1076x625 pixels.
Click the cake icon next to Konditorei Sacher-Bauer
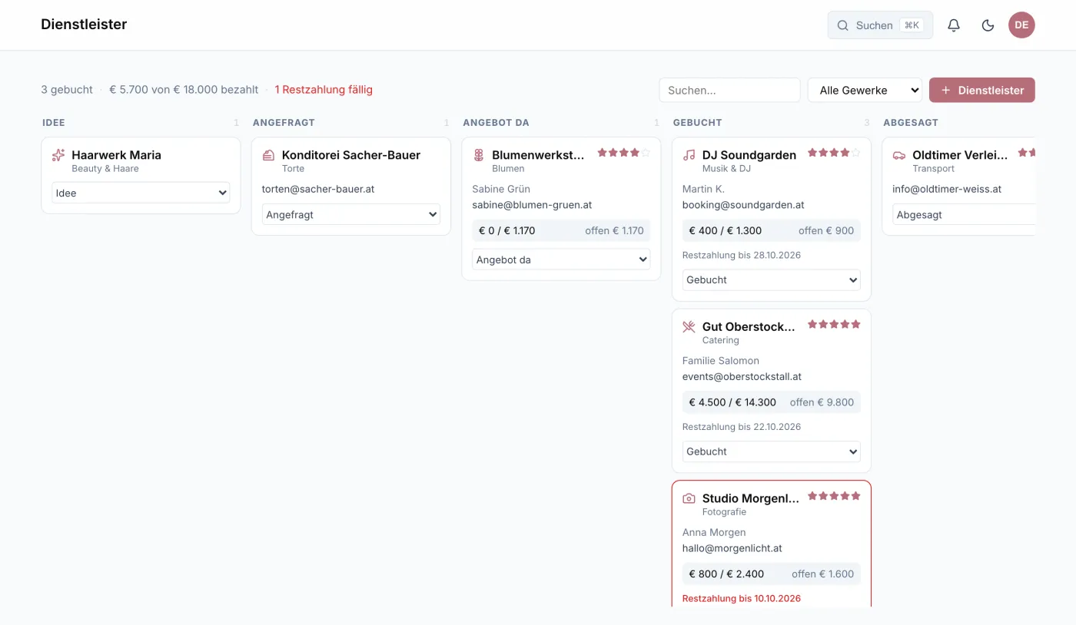point(268,155)
